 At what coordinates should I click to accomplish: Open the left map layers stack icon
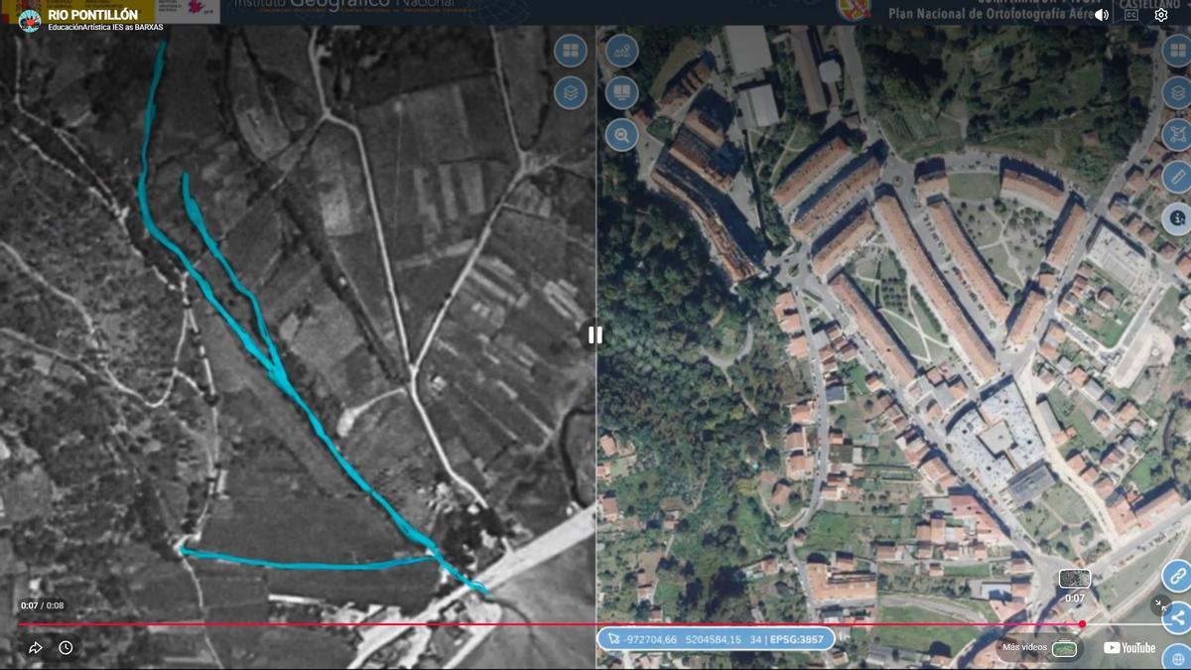pyautogui.click(x=571, y=94)
